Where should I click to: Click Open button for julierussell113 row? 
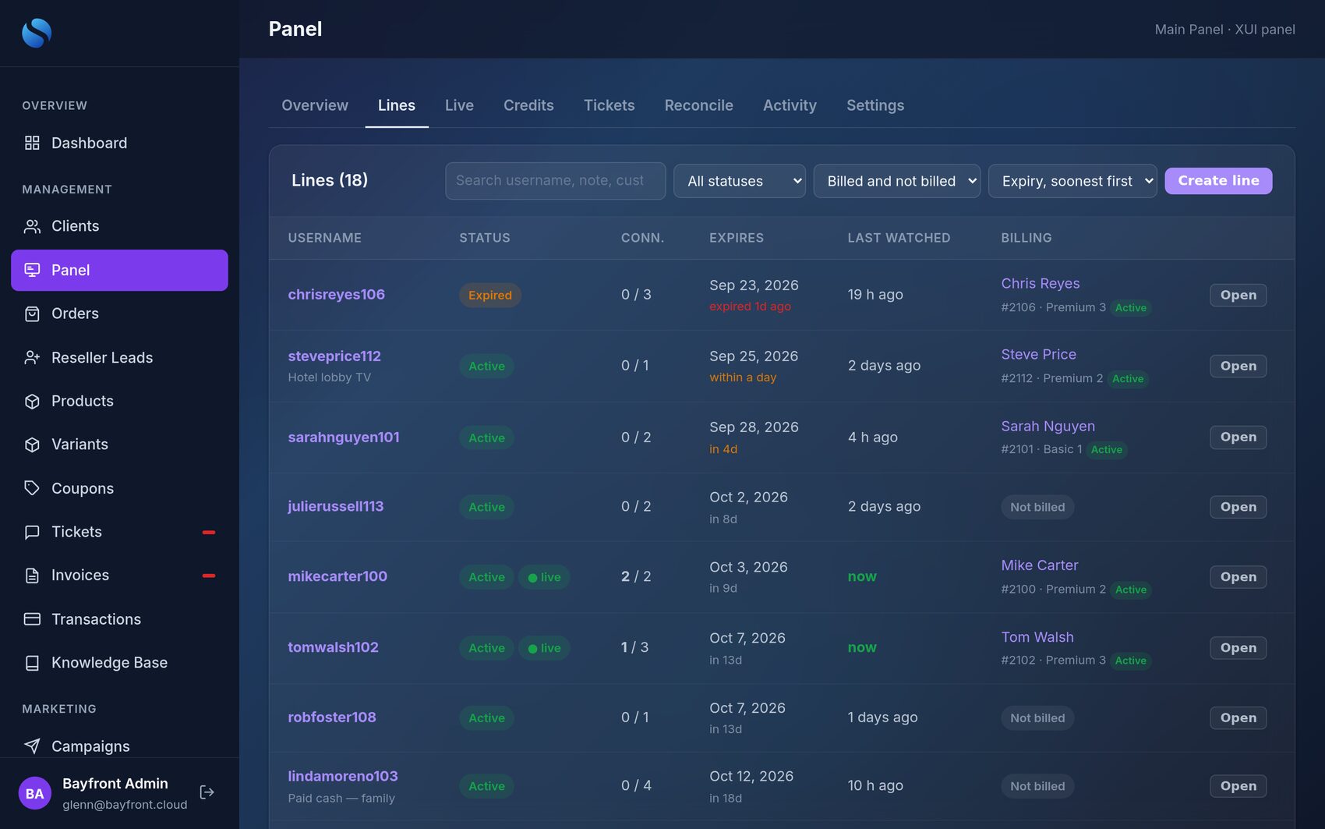click(1238, 507)
